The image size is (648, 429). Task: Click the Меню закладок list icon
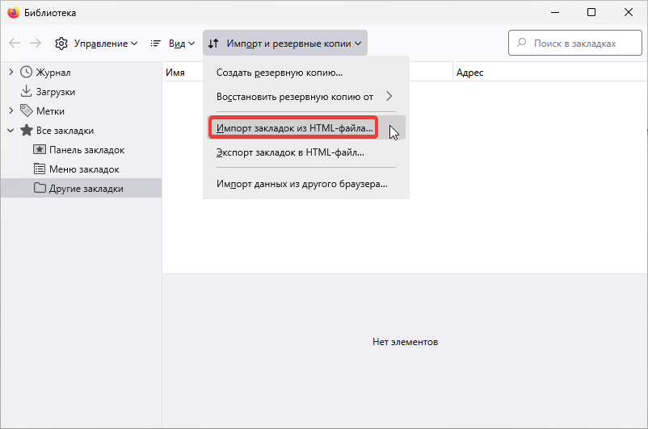click(40, 169)
